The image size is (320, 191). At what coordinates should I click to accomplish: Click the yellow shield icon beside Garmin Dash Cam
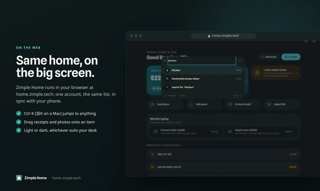point(152,167)
